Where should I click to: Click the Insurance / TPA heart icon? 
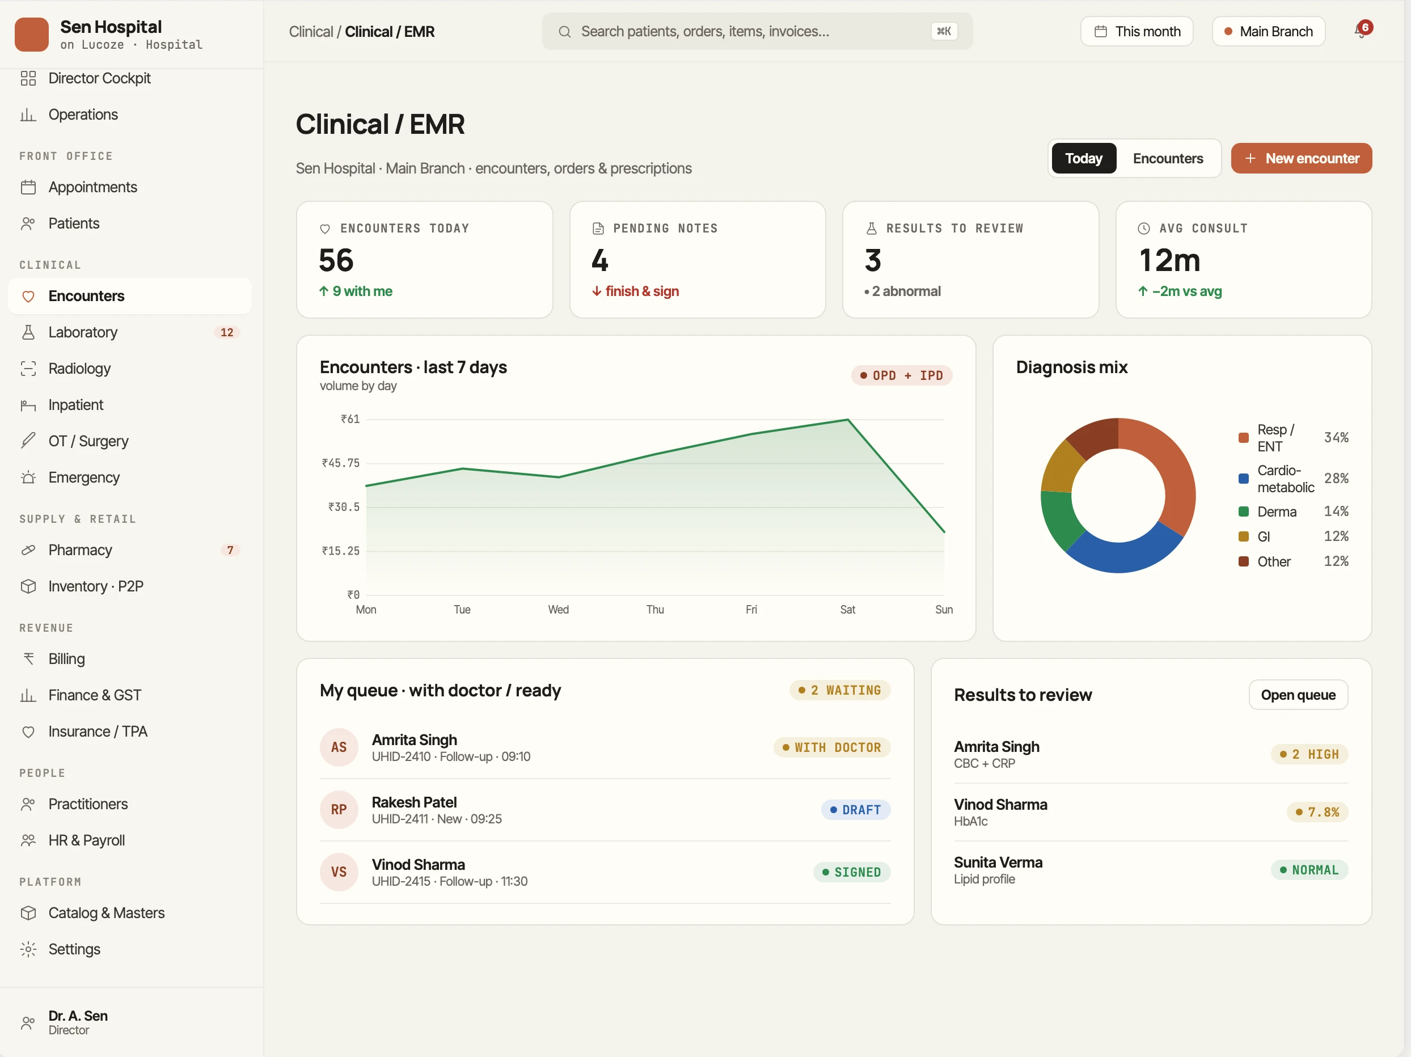(x=28, y=732)
